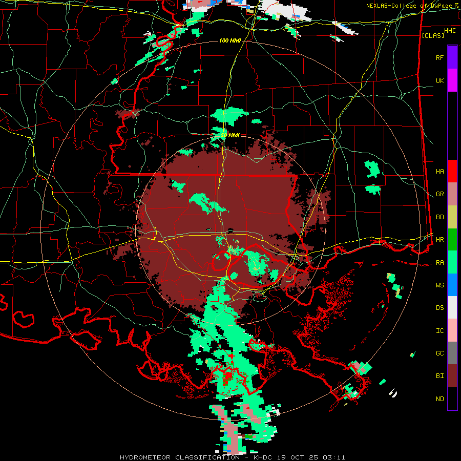
Task: Select the GR dusty pink legend swatch
Action: [452, 194]
